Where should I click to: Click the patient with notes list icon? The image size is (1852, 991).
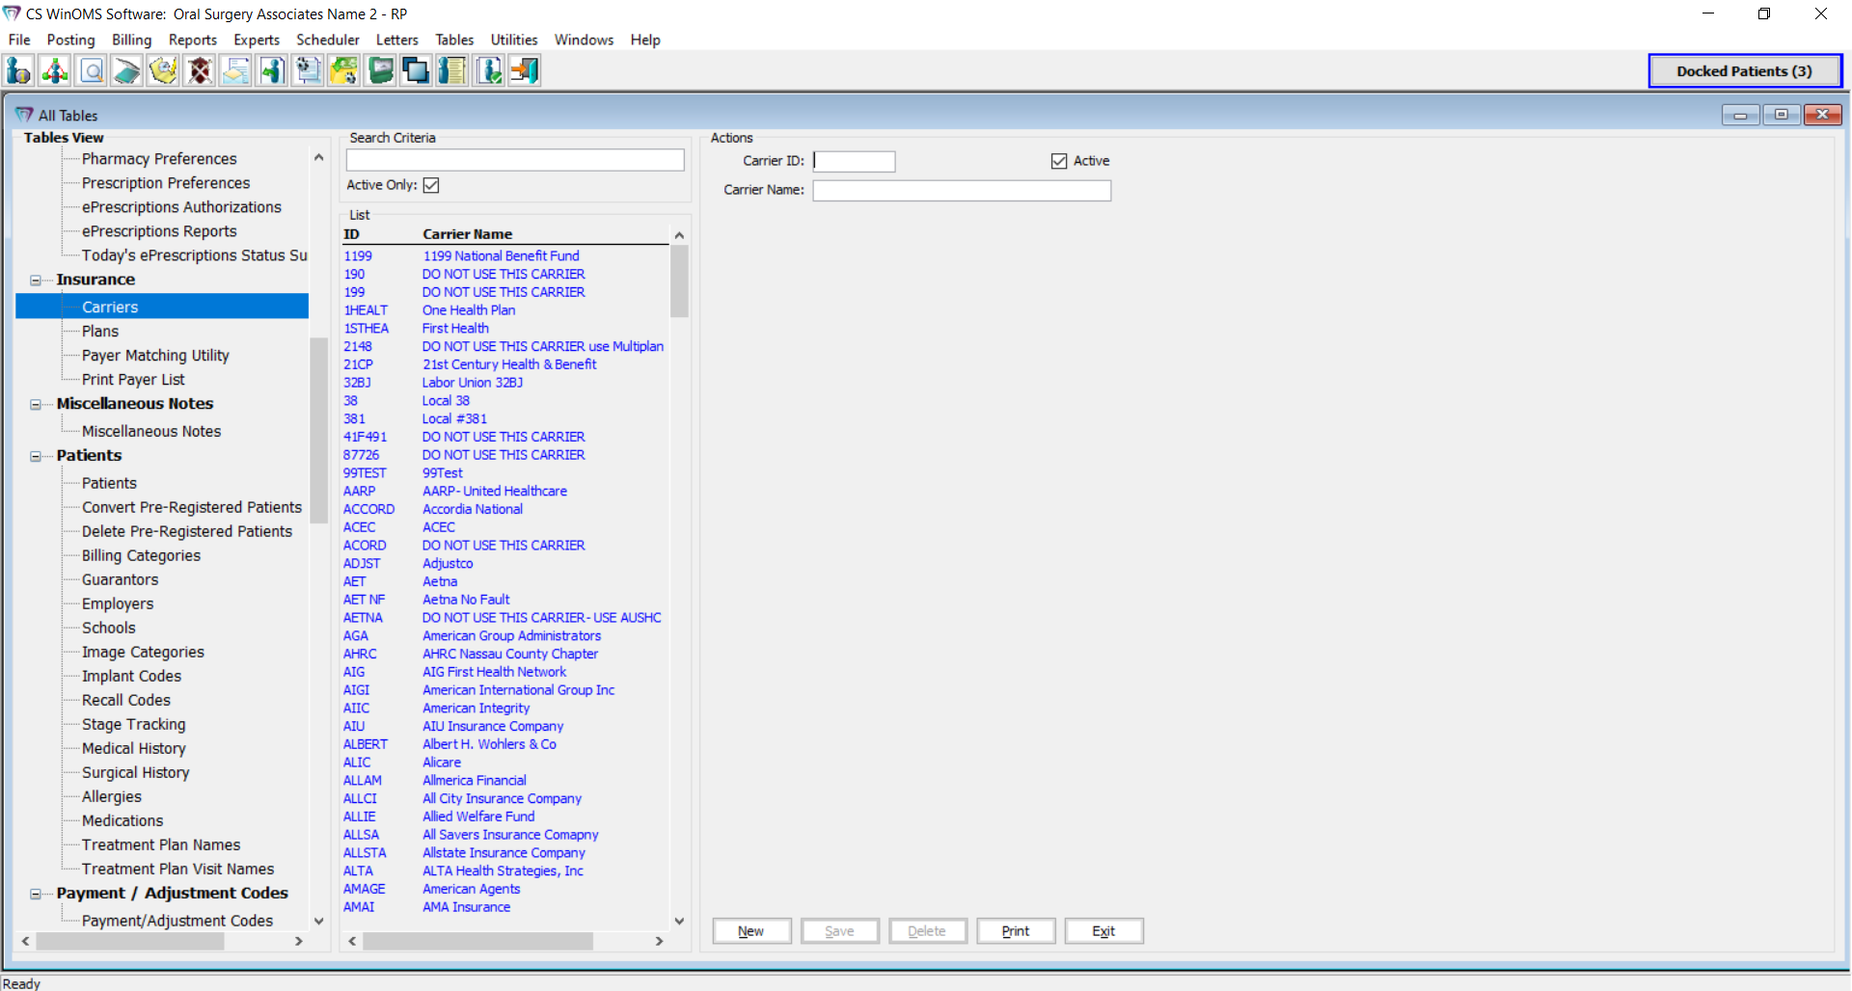(452, 70)
